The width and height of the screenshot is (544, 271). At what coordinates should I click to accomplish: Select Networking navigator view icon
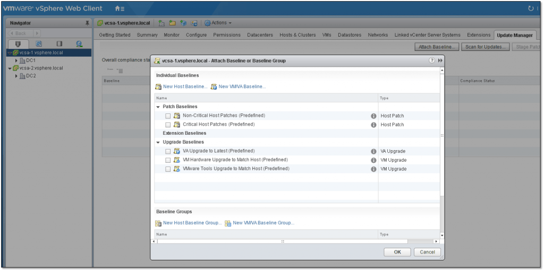[x=79, y=44]
